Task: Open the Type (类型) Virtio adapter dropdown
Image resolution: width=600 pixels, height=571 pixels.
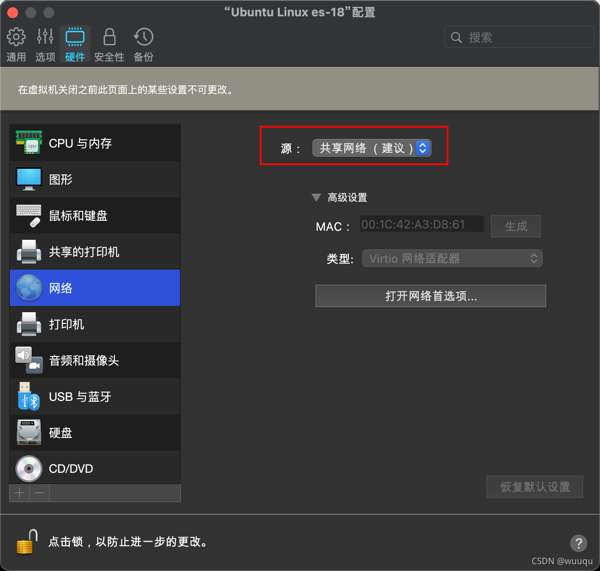Action: click(452, 258)
